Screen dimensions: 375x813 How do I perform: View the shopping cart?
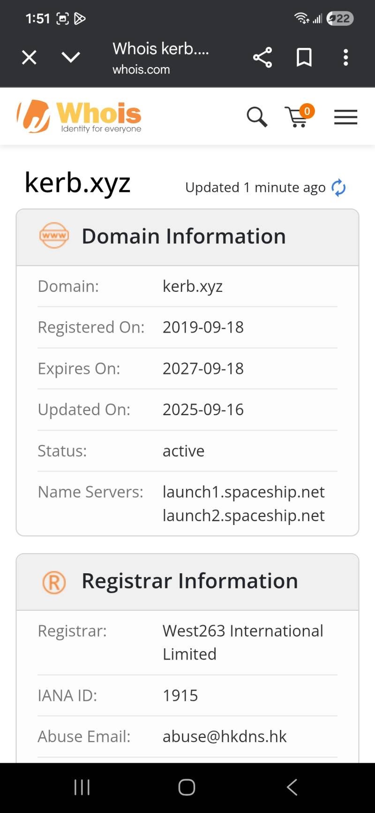pyautogui.click(x=298, y=117)
